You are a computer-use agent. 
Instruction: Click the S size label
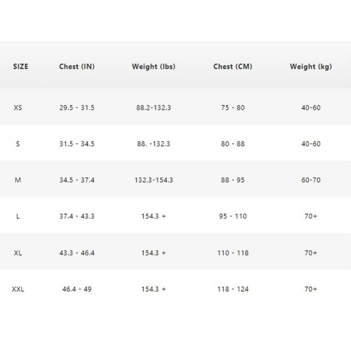[18, 144]
